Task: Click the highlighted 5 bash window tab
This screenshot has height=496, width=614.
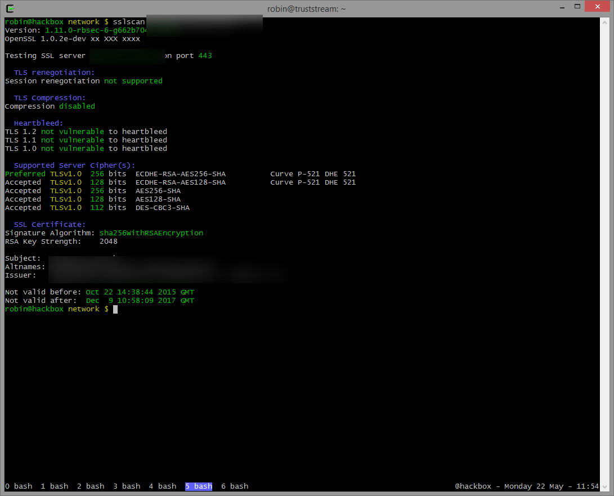Action: pos(199,486)
